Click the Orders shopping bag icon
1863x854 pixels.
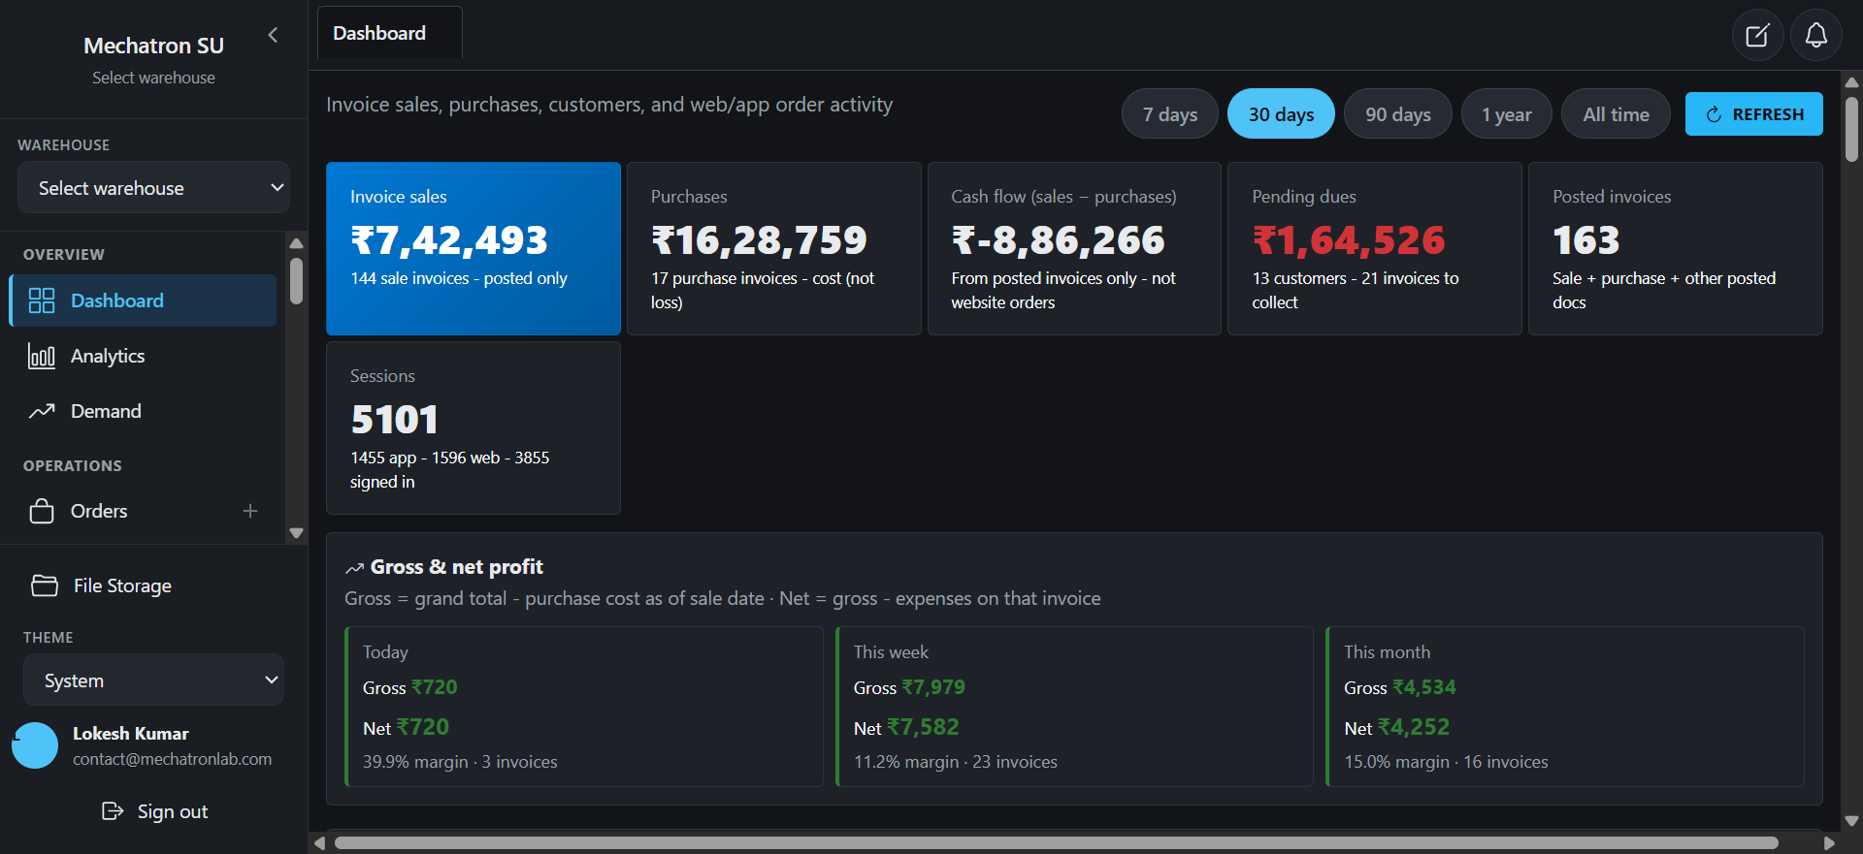coord(42,511)
